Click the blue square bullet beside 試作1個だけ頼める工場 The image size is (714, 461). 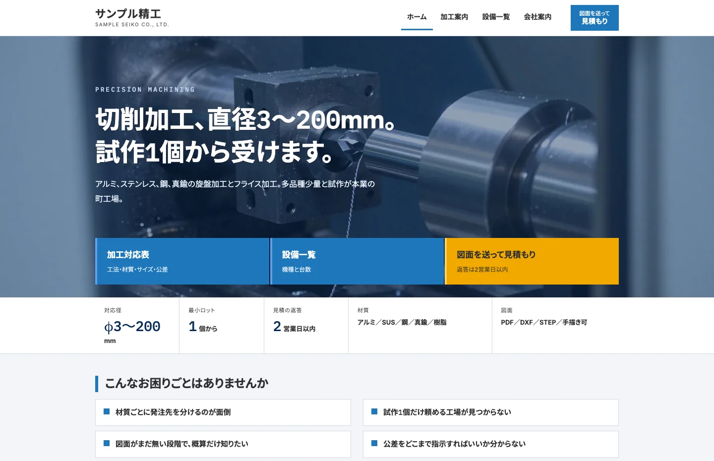374,411
